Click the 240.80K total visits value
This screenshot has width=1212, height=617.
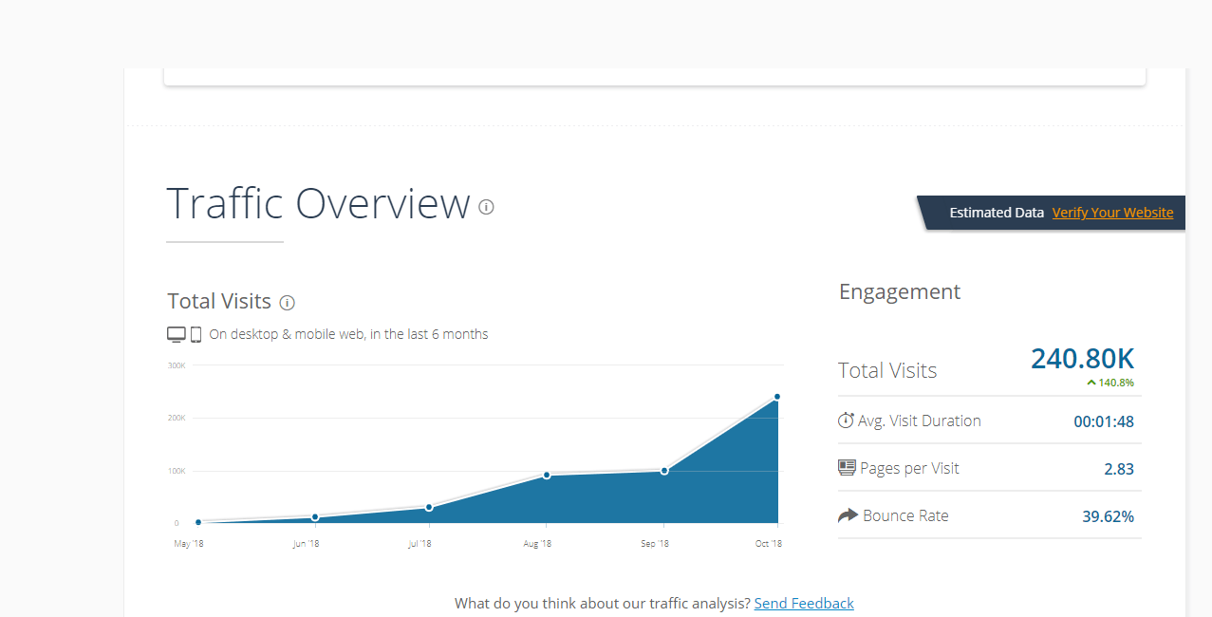coord(1082,359)
